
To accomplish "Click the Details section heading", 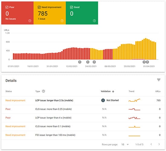I will point(11,81).
